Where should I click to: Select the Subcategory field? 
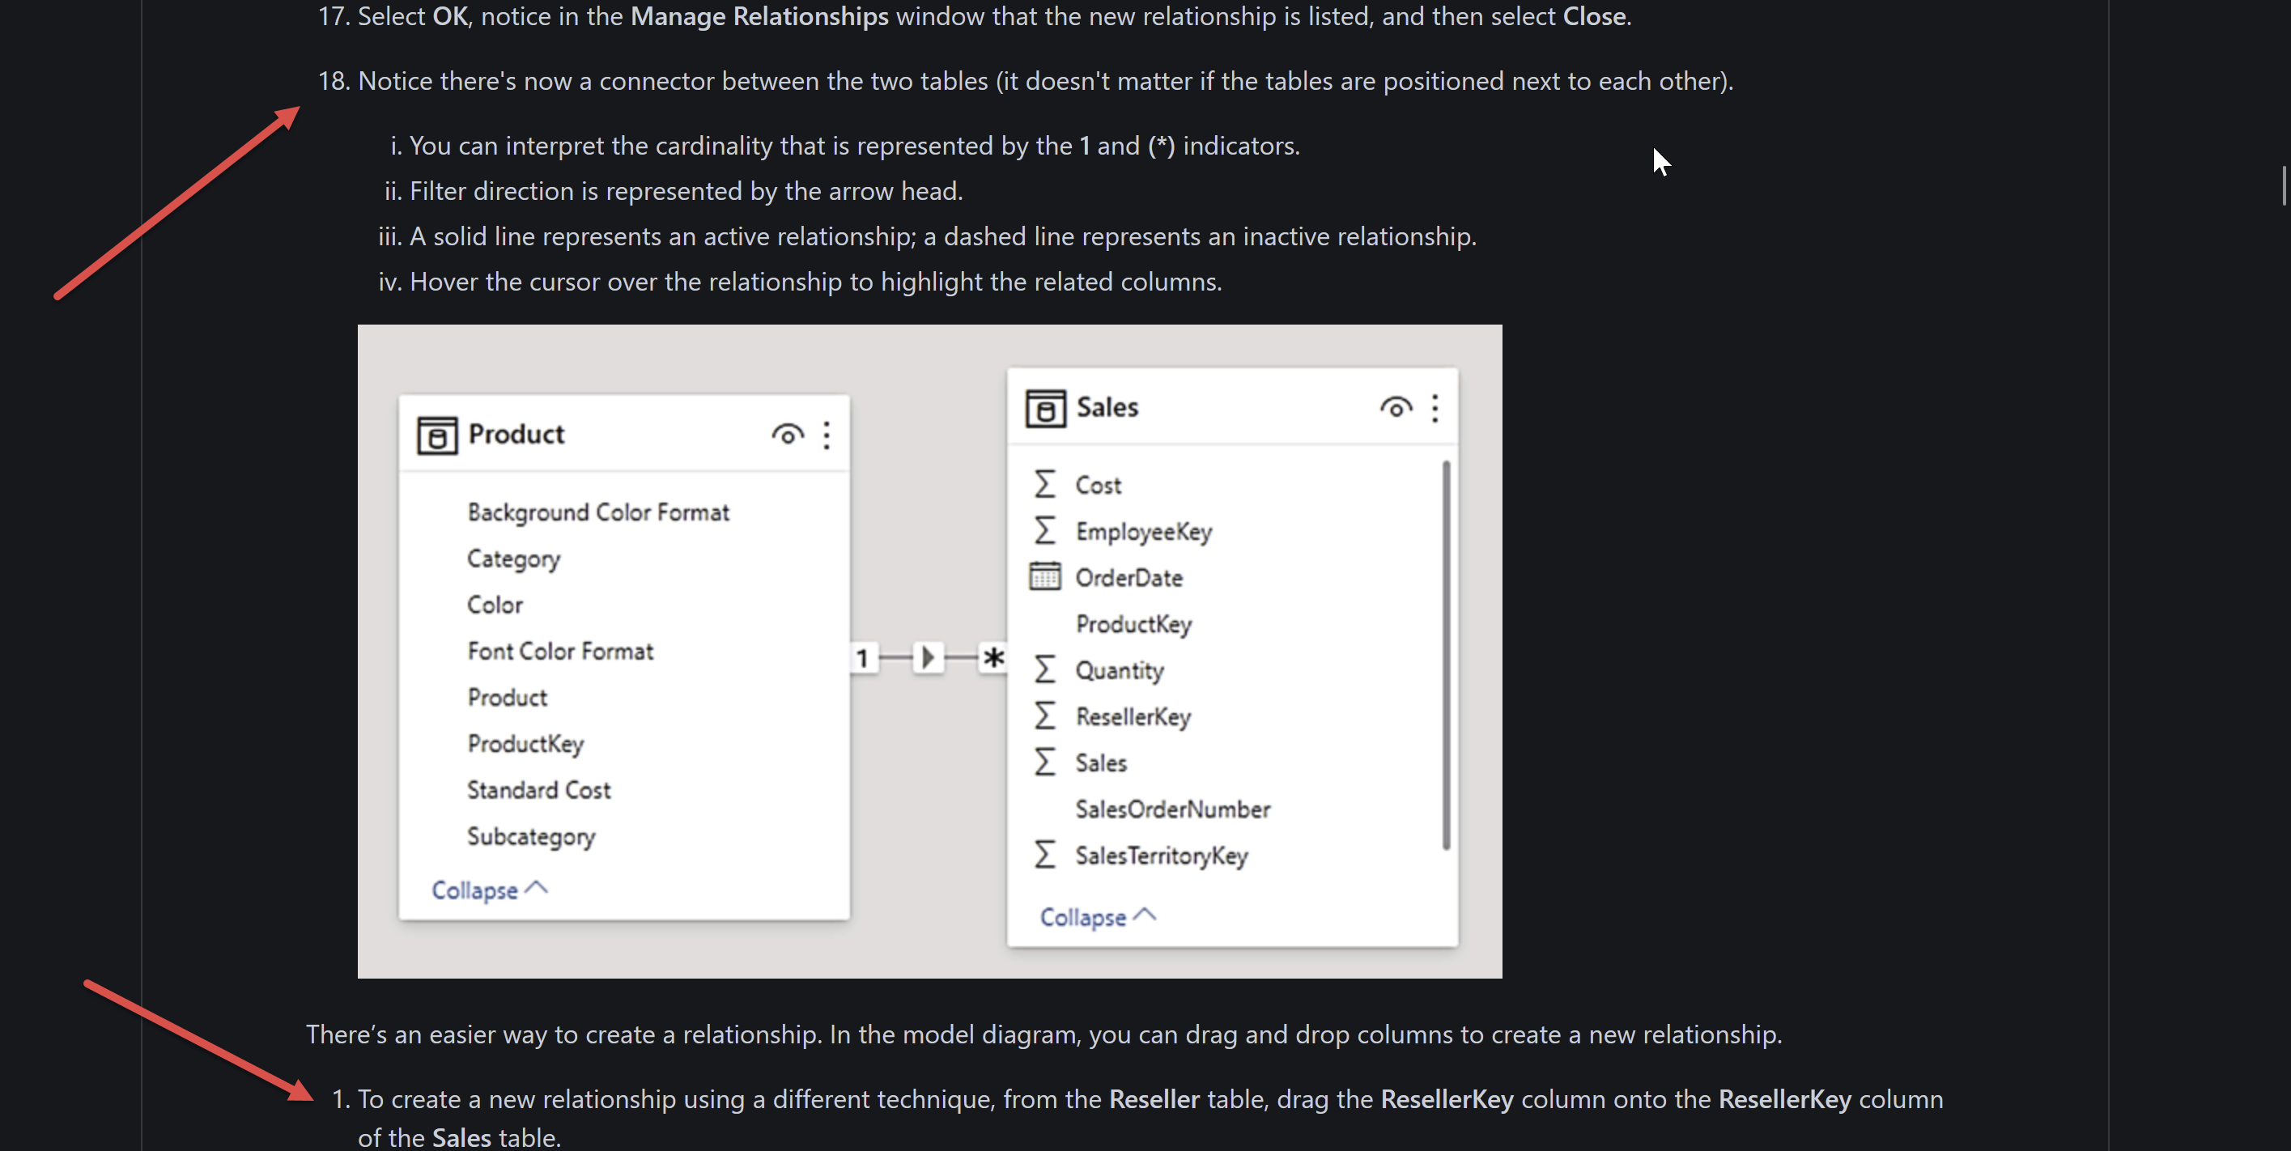531,836
